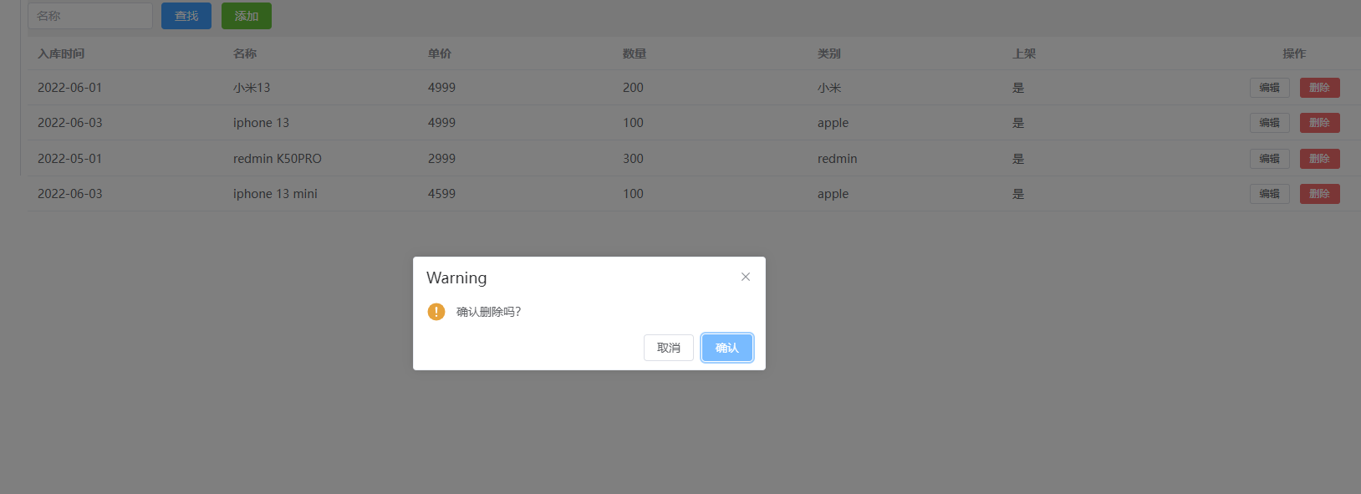The width and height of the screenshot is (1361, 494).
Task: Click 删除 for the iphone 13 row
Action: coord(1319,122)
